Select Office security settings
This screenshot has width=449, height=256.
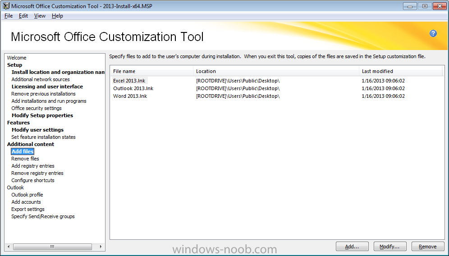(37, 108)
